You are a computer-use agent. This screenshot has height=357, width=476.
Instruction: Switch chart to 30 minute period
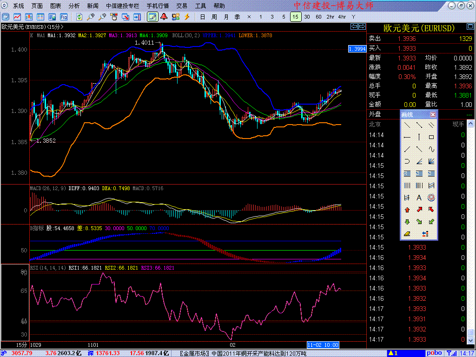[x=307, y=17]
